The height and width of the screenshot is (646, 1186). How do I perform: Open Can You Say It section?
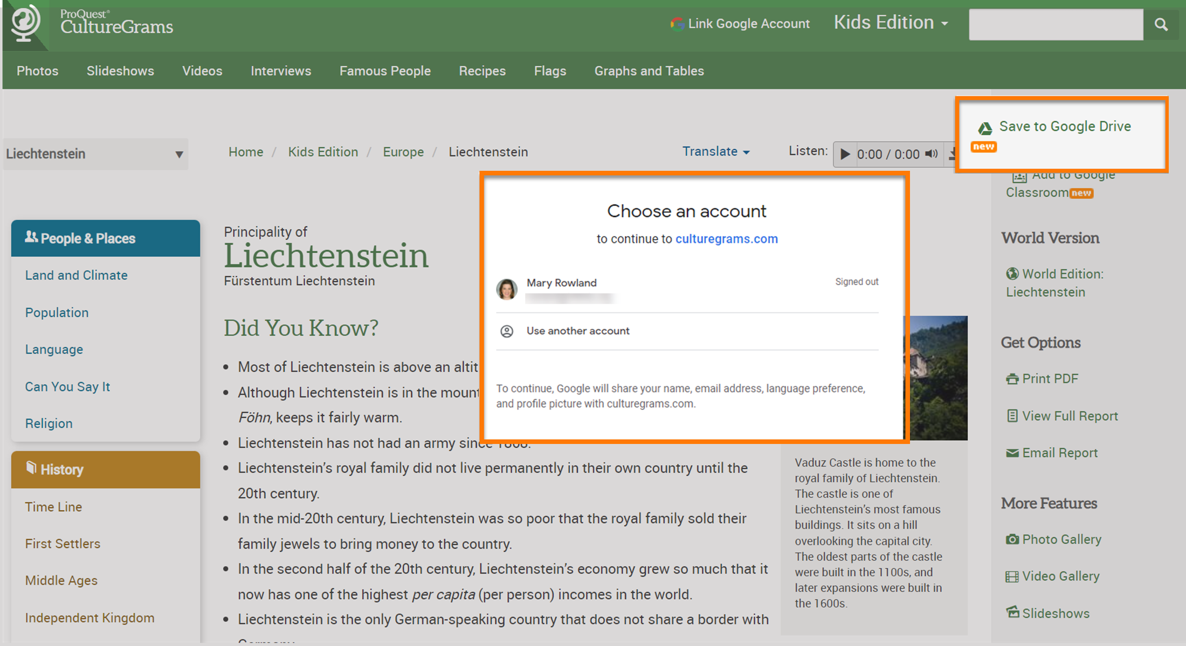pos(67,386)
